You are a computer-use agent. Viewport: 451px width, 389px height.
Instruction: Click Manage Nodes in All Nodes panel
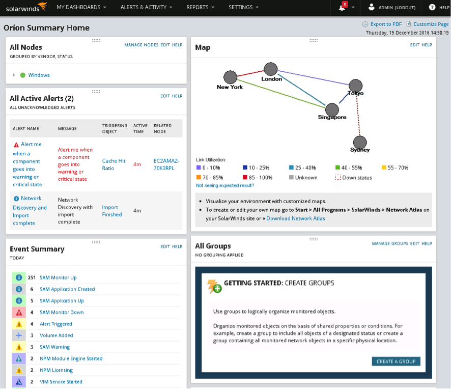141,45
